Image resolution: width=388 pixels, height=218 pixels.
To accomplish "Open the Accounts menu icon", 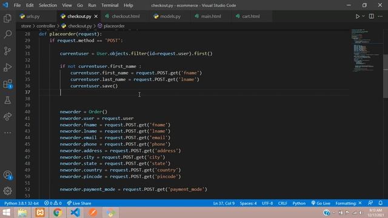I will click(x=7, y=175).
